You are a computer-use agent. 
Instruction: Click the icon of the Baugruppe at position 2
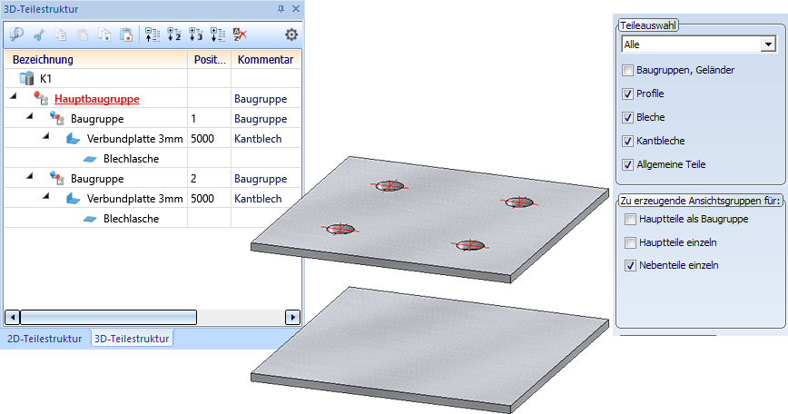point(57,178)
